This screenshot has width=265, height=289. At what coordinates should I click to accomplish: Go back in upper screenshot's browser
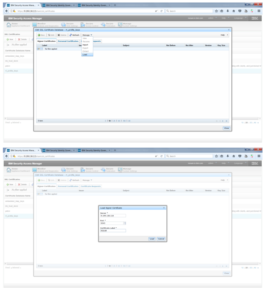tap(7, 11)
